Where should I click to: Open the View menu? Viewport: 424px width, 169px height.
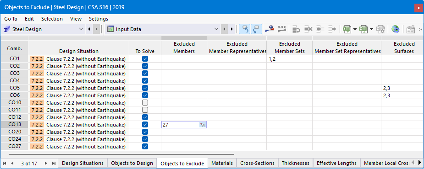pyautogui.click(x=76, y=19)
